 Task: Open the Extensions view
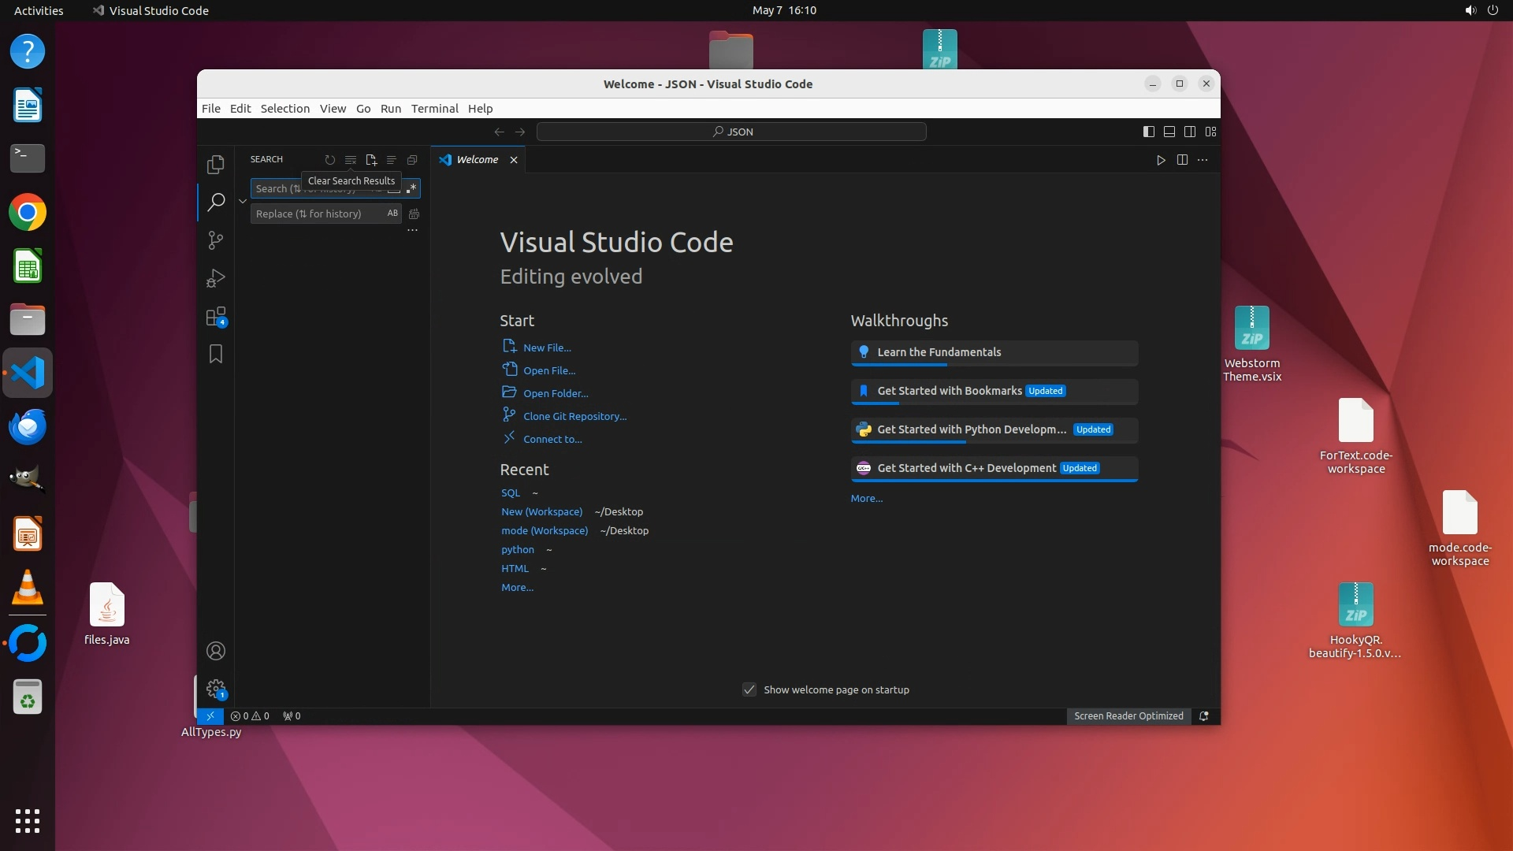(215, 317)
